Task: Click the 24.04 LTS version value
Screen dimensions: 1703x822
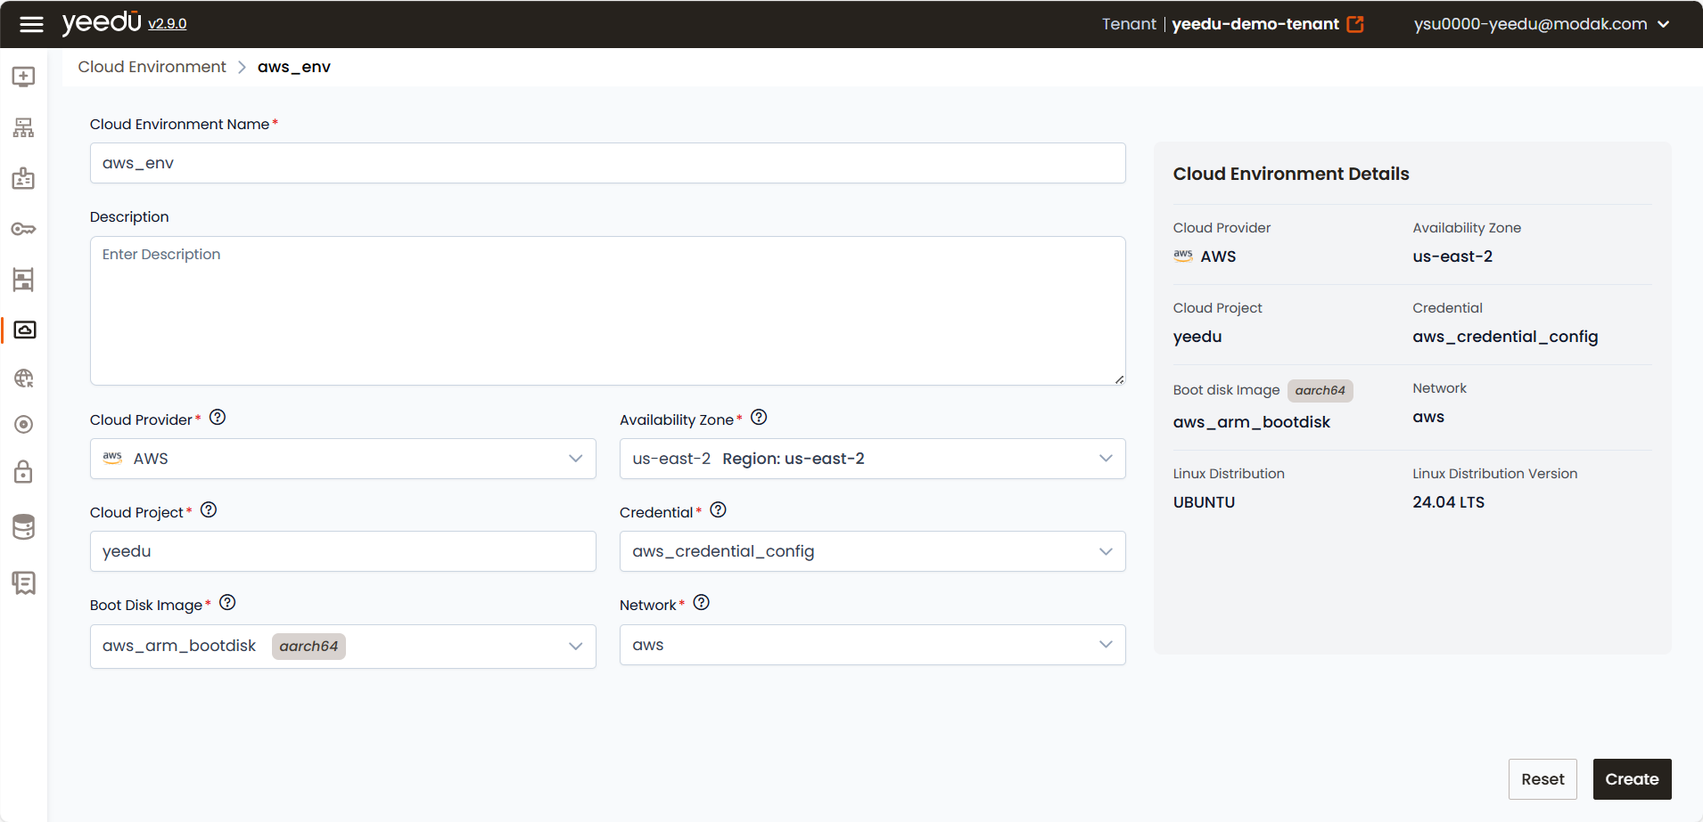Action: [1449, 502]
